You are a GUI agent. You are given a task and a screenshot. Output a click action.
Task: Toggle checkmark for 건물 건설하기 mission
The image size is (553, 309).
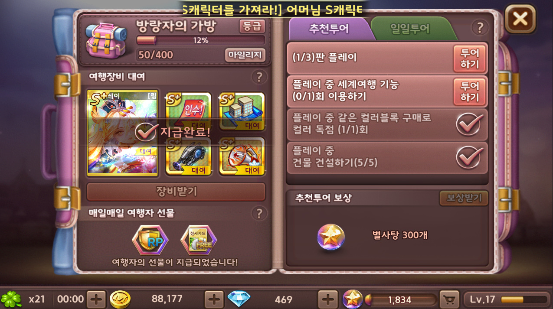(x=470, y=158)
